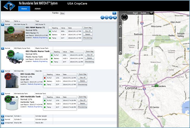Click the 5.28 V battery value for NH3 Nurse 71
Screen dimensions: 190x128
(63, 35)
